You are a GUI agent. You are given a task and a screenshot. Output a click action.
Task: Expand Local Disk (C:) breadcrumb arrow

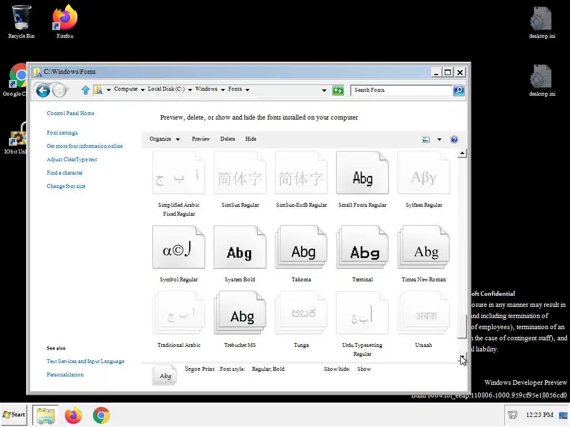[x=190, y=90]
